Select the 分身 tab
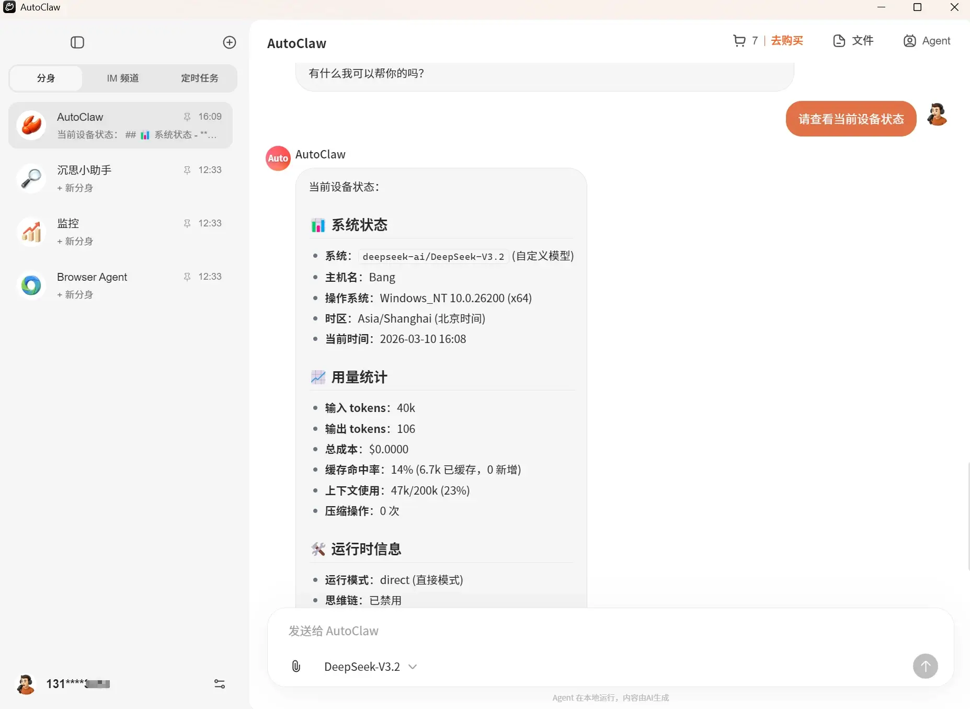 [46, 78]
